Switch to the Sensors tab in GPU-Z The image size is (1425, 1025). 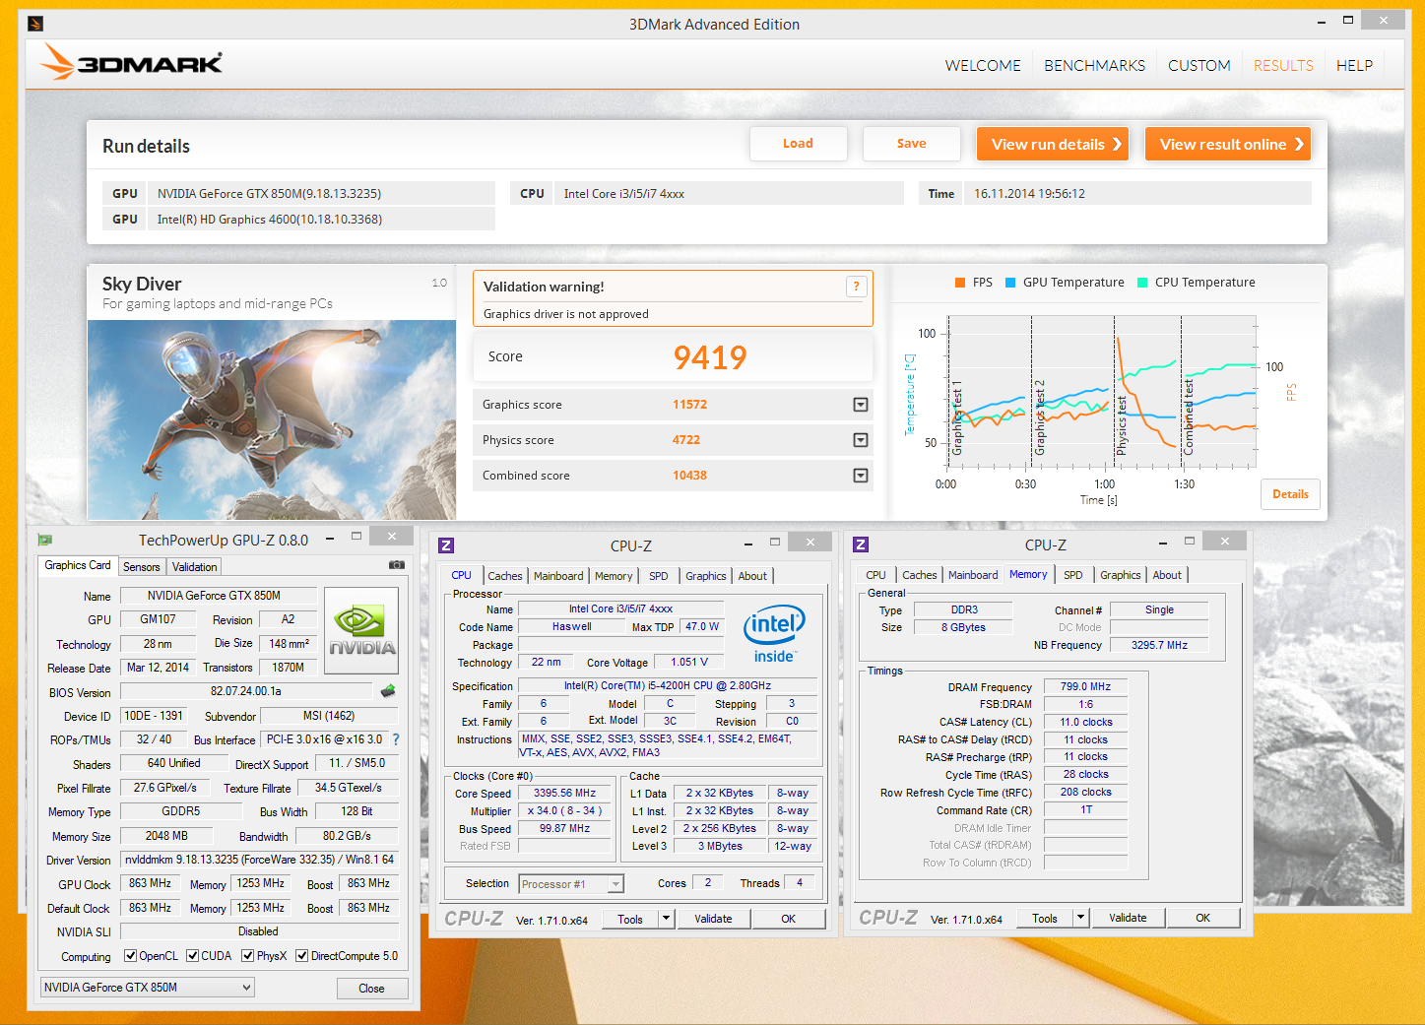coord(142,567)
